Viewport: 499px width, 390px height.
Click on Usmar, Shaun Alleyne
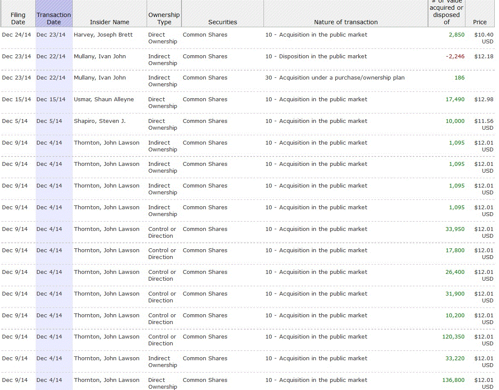104,100
